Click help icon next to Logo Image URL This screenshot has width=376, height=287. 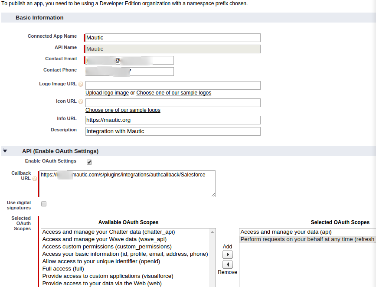[x=81, y=84]
